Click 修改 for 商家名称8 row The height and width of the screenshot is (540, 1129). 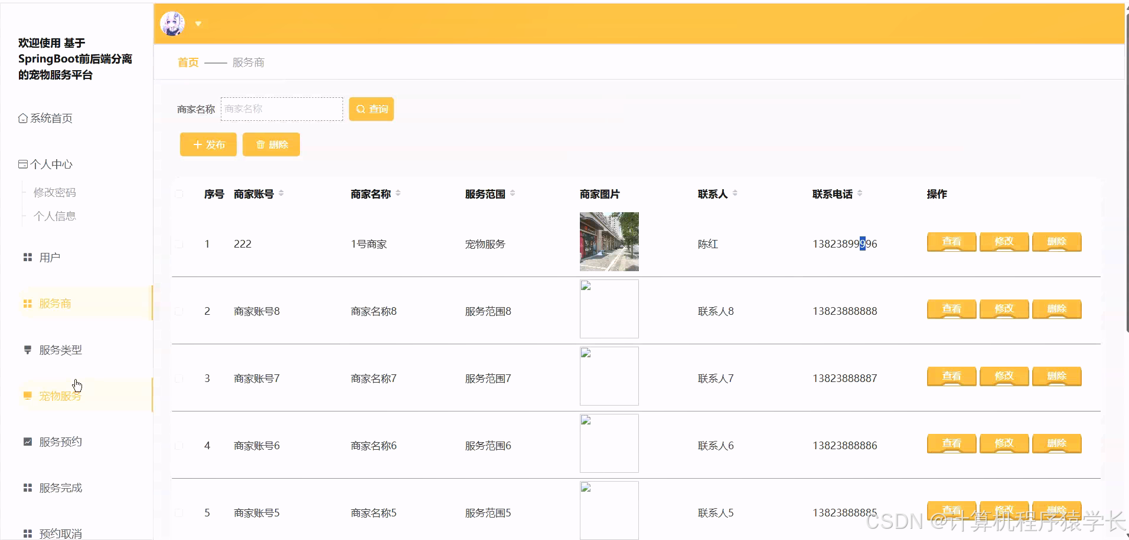(x=1004, y=309)
